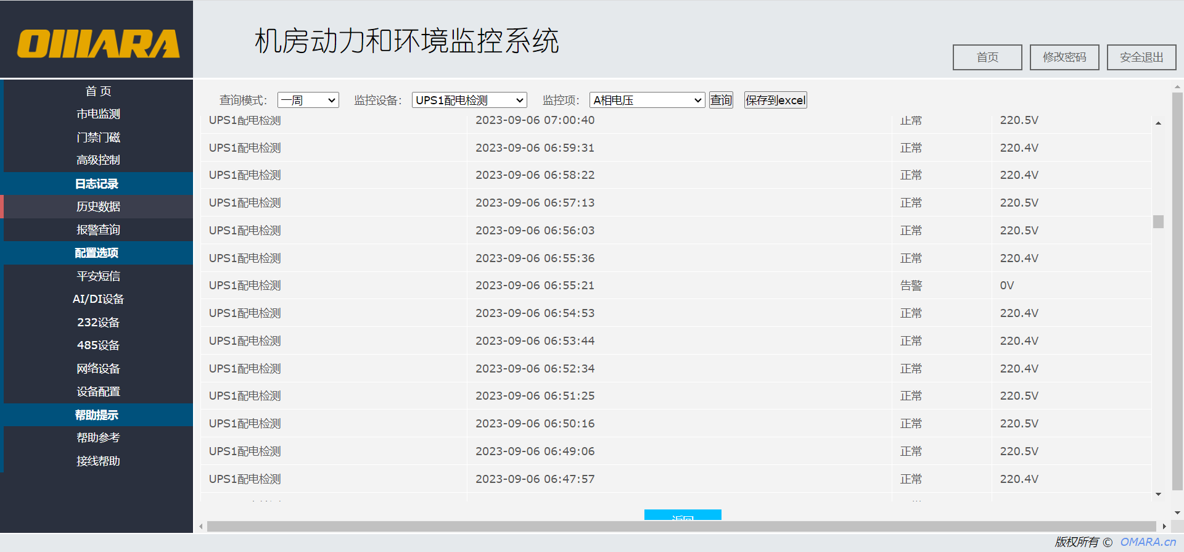Image resolution: width=1184 pixels, height=552 pixels.
Task: Click the table scrollbar down arrow
Action: pyautogui.click(x=1158, y=494)
